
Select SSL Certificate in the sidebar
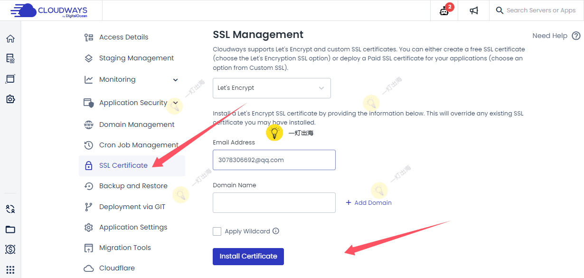123,165
